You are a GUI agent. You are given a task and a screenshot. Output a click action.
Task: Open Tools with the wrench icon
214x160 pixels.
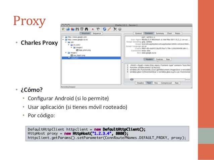[115, 29]
